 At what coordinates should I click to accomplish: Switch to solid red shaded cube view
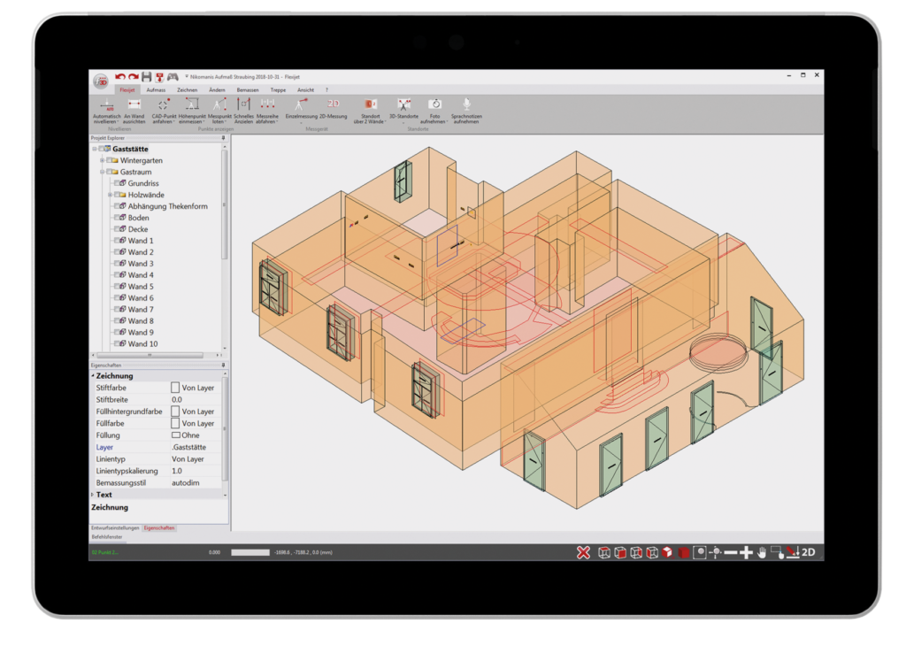pos(684,553)
